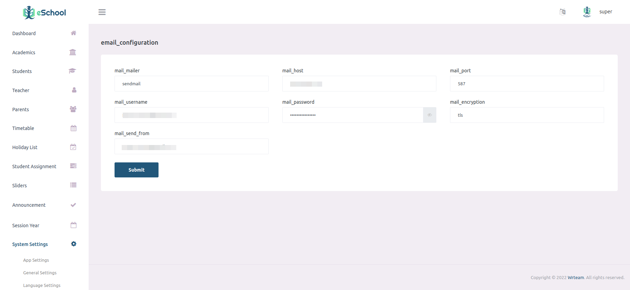
Task: Click the Students graduation cap icon
Action: pos(72,71)
